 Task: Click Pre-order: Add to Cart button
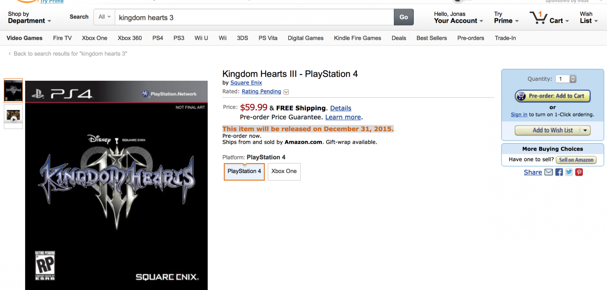coord(553,96)
